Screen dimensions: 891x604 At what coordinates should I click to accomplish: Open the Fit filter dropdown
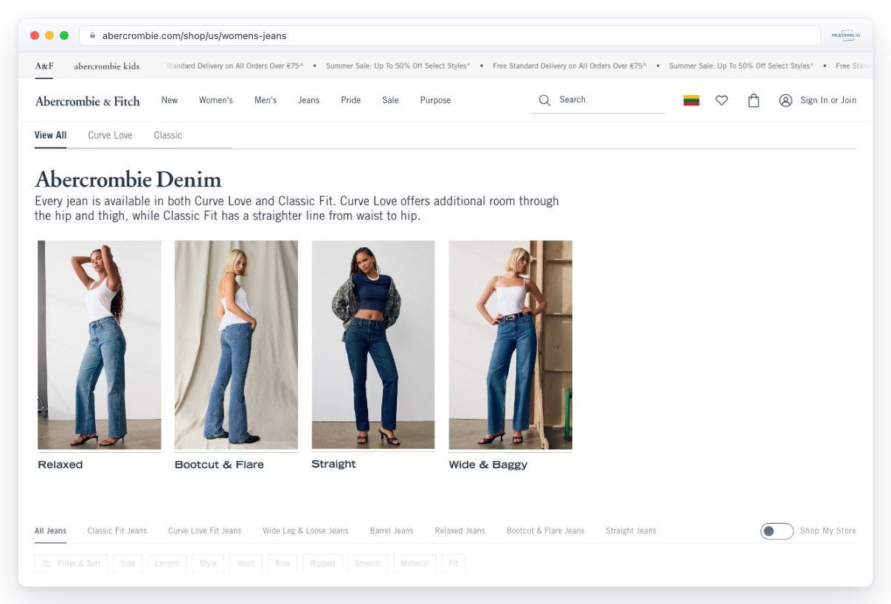click(x=454, y=563)
